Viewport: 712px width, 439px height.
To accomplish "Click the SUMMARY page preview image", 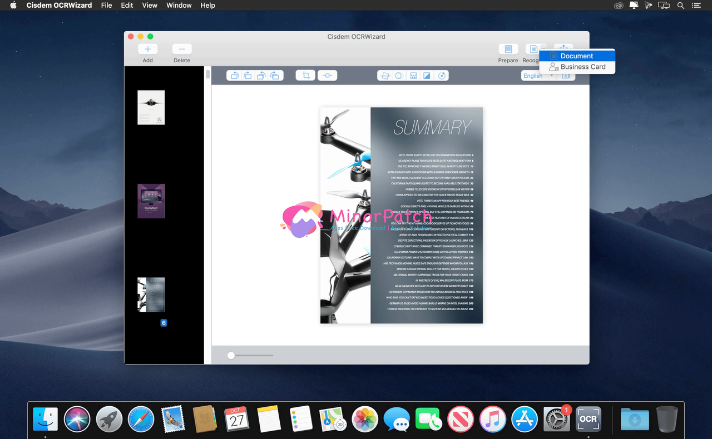I will click(x=402, y=215).
